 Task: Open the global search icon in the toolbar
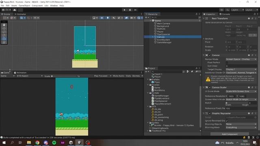click(x=227, y=10)
